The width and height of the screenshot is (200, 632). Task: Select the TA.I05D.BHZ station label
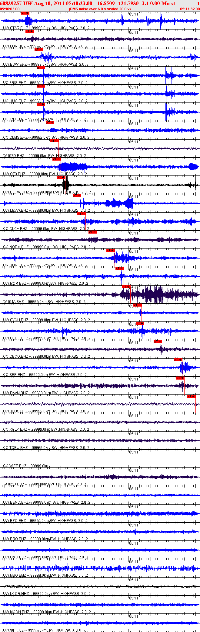click(x=14, y=484)
